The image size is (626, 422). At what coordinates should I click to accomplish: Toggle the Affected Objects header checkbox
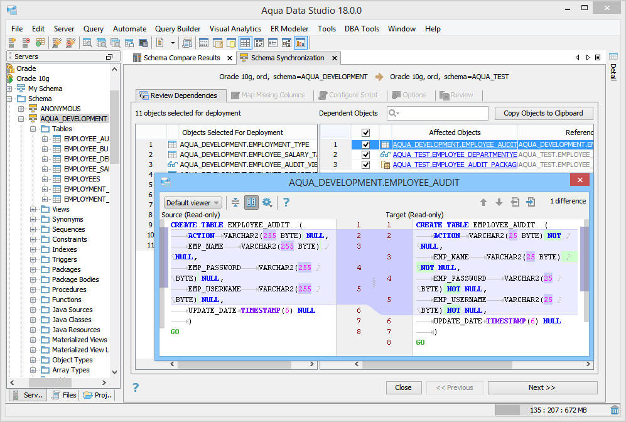tap(366, 133)
